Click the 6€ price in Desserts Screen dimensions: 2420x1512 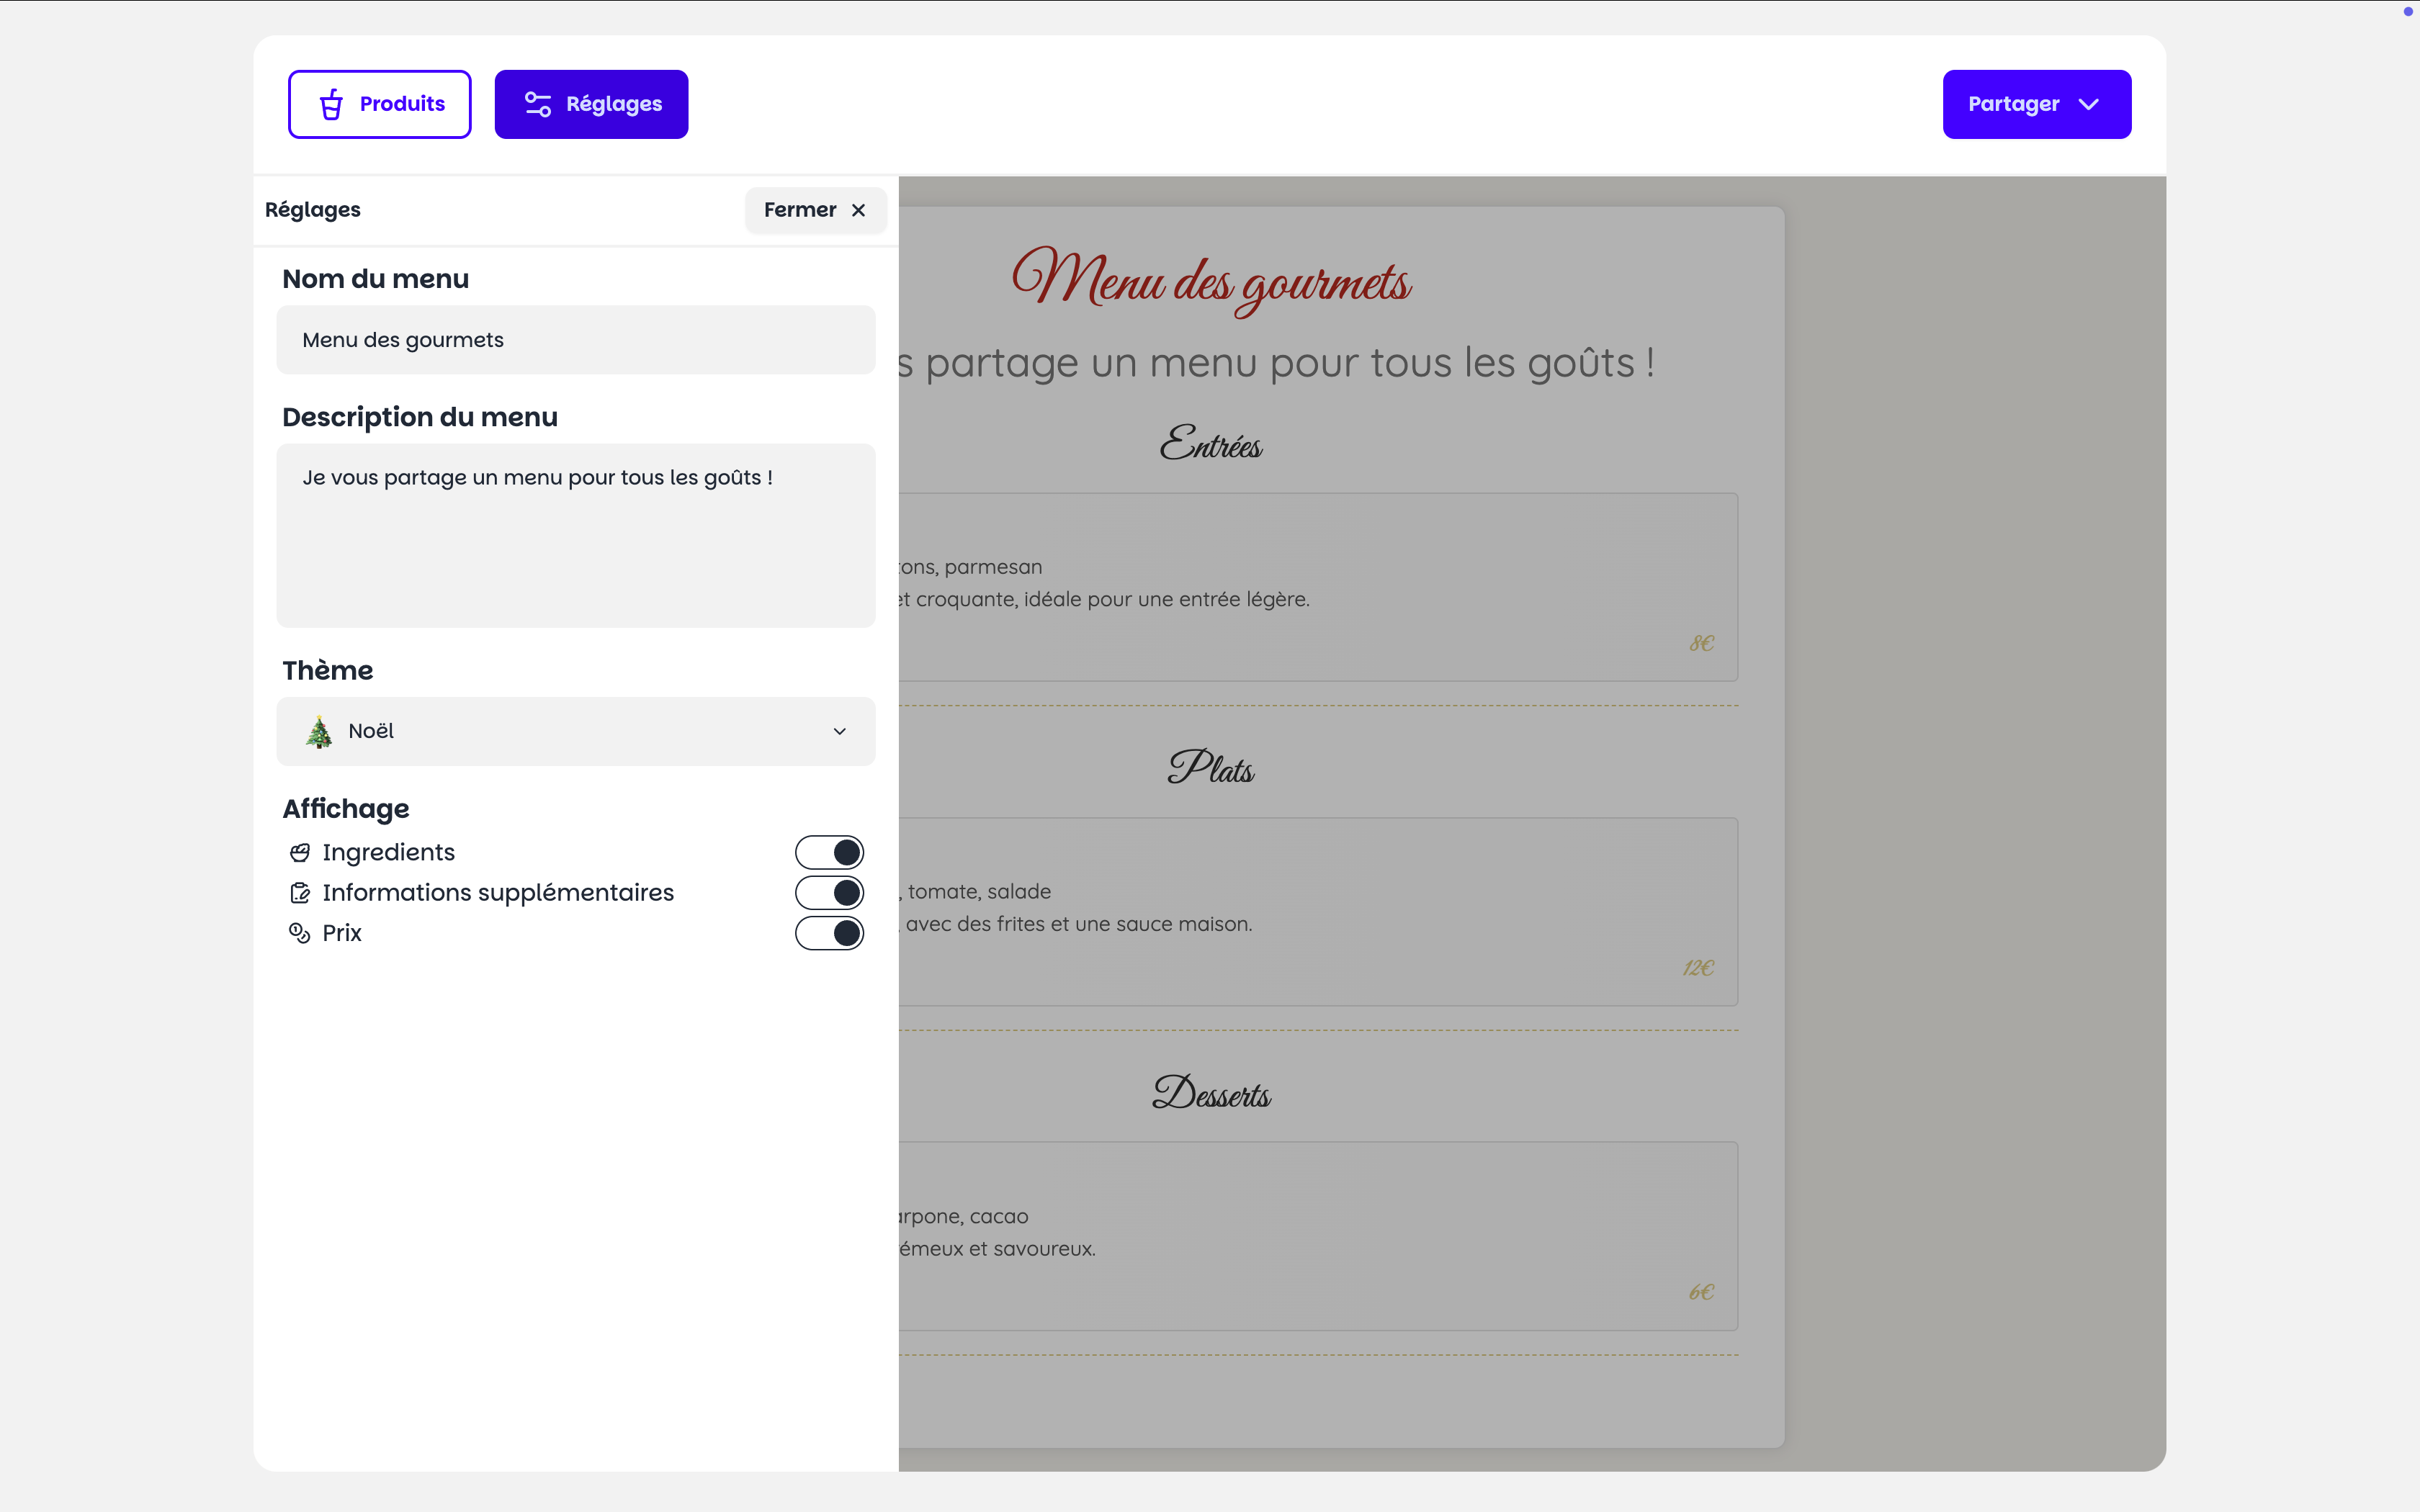[1701, 1292]
